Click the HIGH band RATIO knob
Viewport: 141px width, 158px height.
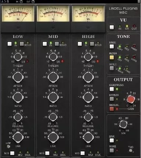coord(88,97)
